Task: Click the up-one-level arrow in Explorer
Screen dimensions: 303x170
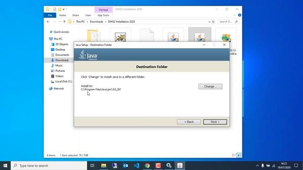Action: [64, 22]
